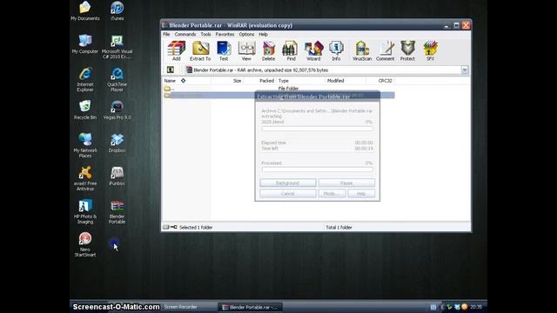This screenshot has width=557, height=313.
Task: Open the Commands menu
Action: click(x=185, y=35)
